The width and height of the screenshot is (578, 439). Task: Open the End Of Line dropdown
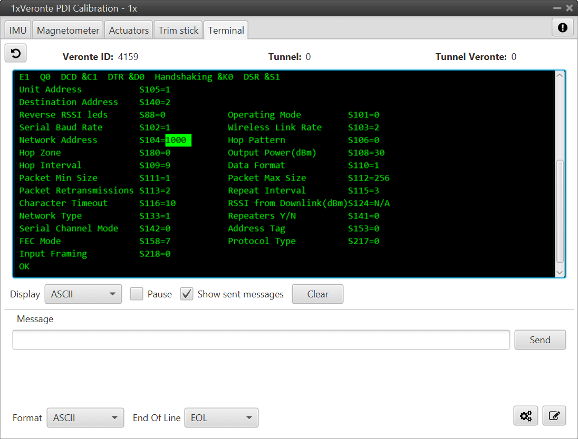pos(221,418)
